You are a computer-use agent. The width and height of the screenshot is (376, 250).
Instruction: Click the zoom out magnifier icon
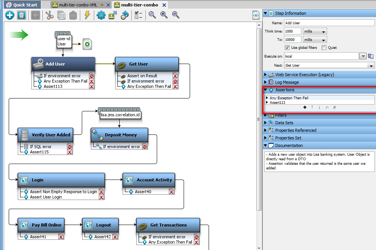tap(176, 15)
